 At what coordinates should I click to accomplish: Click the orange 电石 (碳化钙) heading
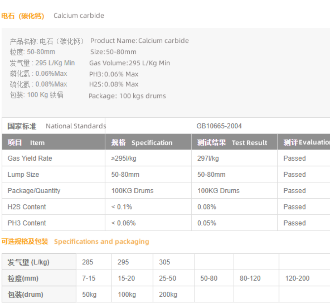pyautogui.click(x=23, y=16)
